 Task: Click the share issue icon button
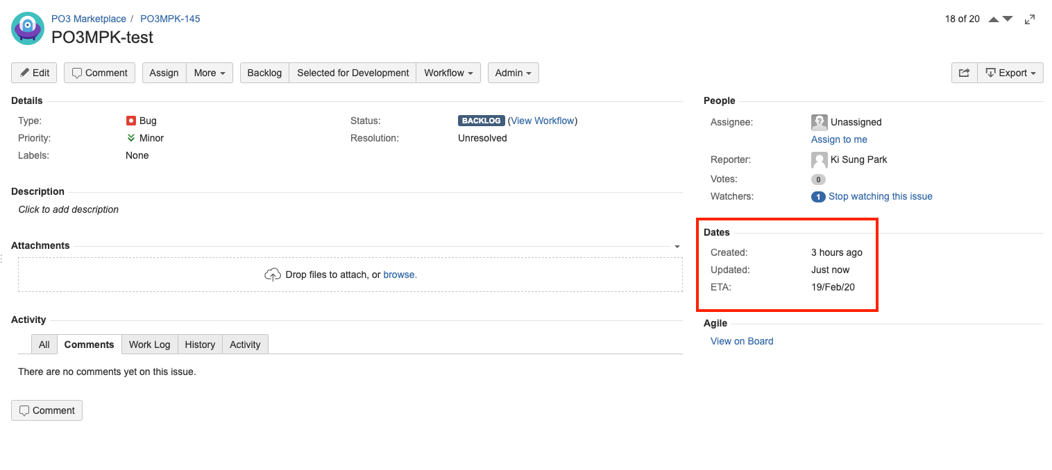pyautogui.click(x=964, y=73)
